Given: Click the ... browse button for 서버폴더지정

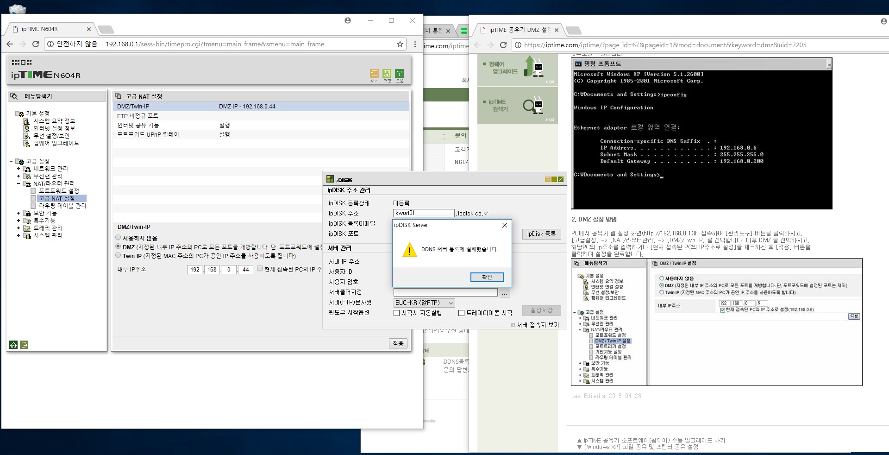Looking at the screenshot, I should 505,293.
